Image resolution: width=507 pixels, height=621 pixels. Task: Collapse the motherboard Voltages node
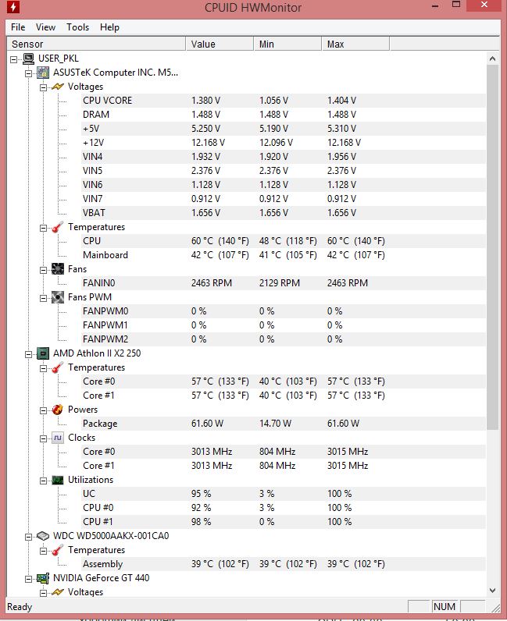click(43, 87)
